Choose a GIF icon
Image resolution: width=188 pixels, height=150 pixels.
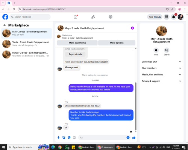click(x=74, y=138)
